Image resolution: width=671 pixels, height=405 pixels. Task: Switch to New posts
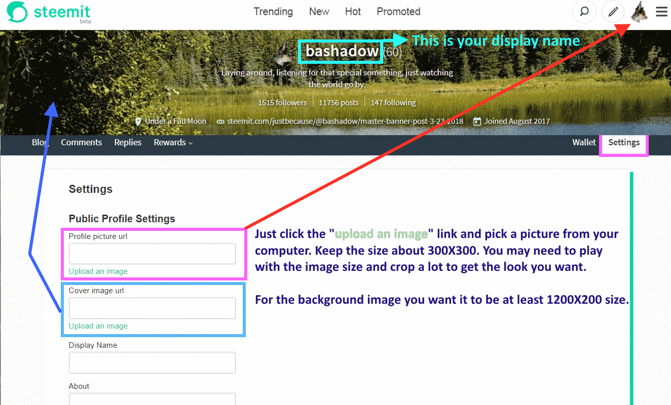pos(319,11)
